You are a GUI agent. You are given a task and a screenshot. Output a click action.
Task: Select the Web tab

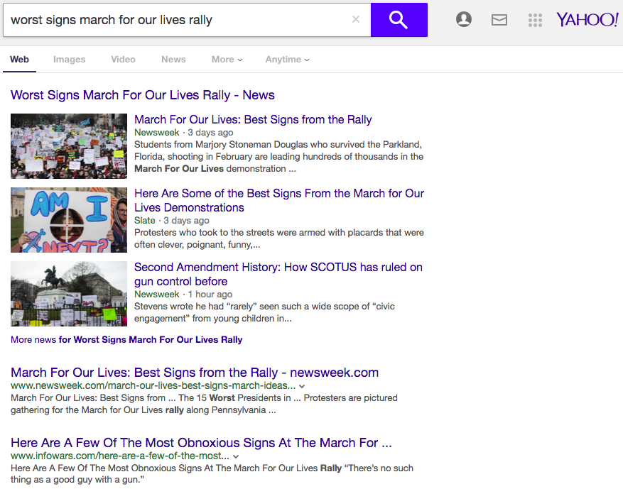(x=19, y=60)
